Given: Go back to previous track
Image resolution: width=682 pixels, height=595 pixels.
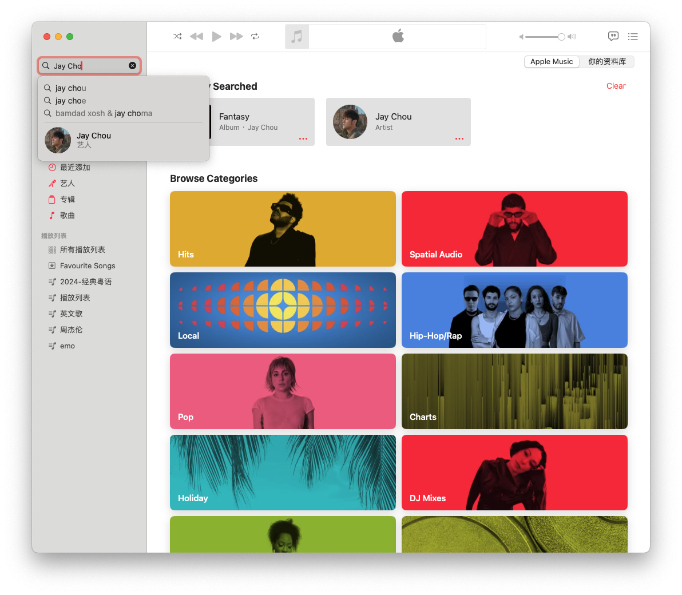Looking at the screenshot, I should (x=196, y=37).
